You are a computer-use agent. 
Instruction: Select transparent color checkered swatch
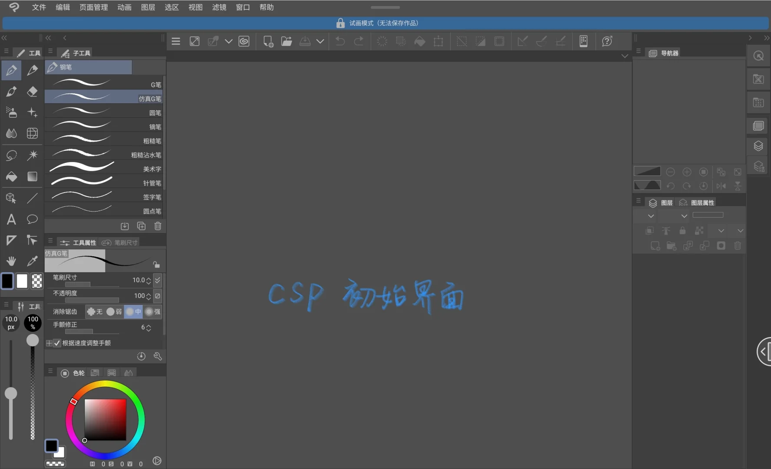pos(37,281)
